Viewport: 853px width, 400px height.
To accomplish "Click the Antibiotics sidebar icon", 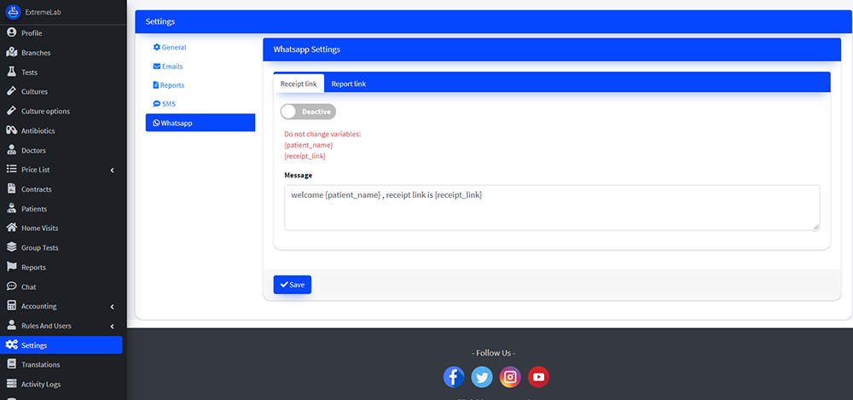I will (12, 130).
